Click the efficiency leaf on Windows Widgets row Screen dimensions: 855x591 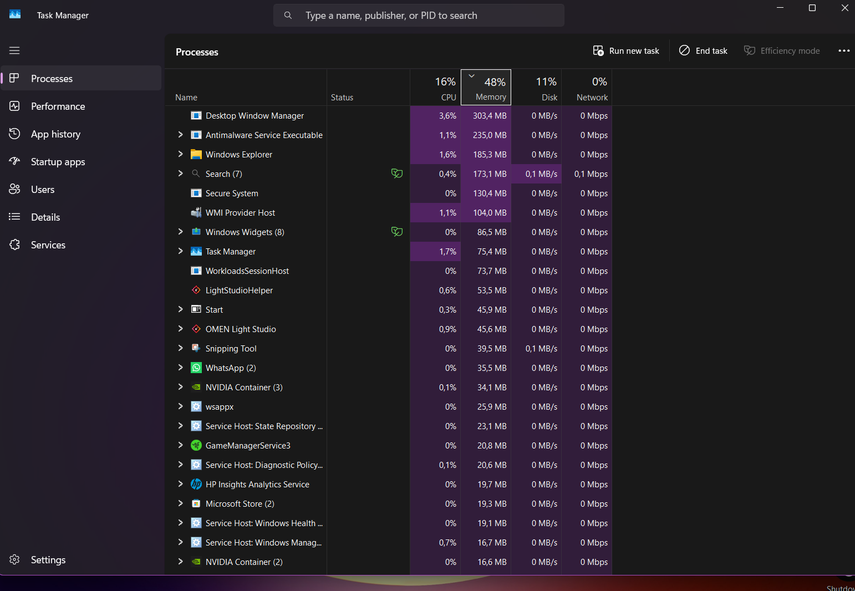coord(397,232)
